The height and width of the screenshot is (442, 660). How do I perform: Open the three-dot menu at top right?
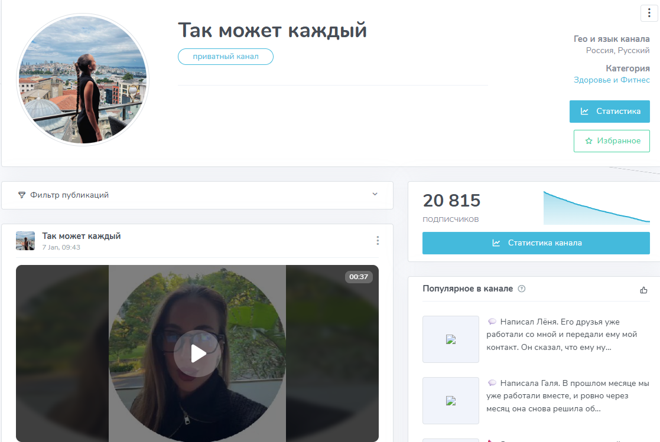[648, 12]
